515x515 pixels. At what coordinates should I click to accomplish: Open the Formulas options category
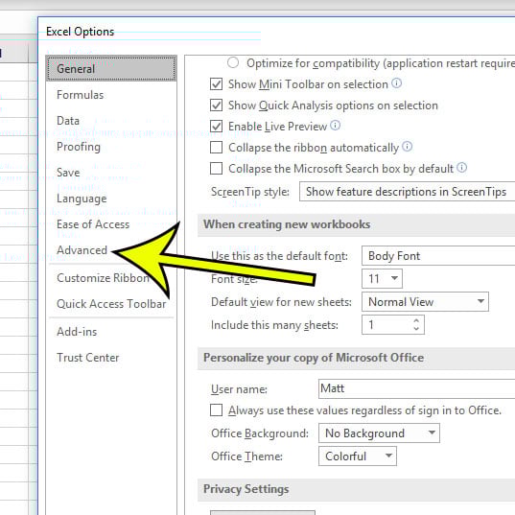[80, 95]
